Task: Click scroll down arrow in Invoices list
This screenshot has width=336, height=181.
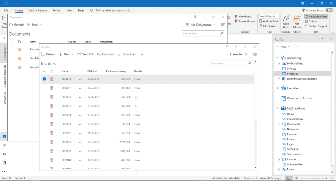Action: tap(255, 167)
